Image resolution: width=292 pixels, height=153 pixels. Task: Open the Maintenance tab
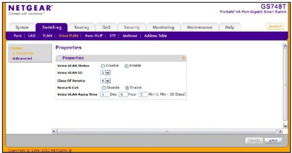pos(200,27)
